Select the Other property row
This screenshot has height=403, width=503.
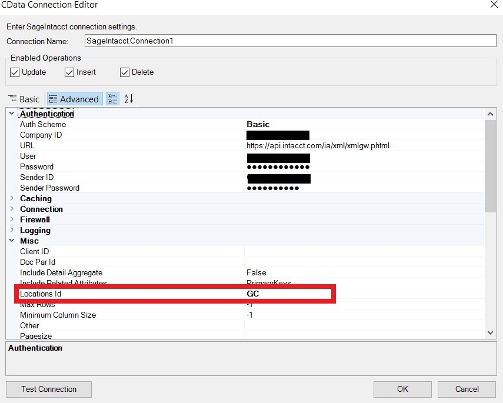[x=252, y=325]
